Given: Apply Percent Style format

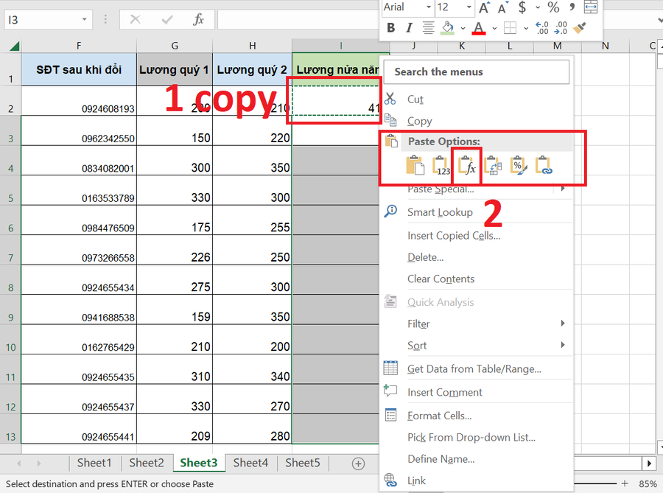Looking at the screenshot, I should 553,7.
